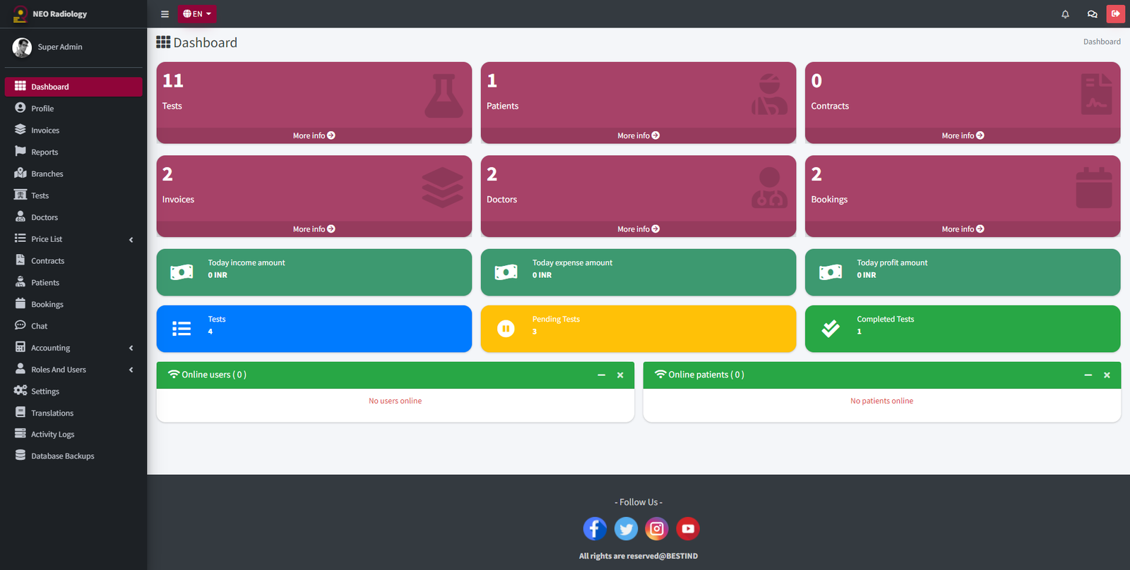
Task: Go to Database Backups in sidebar
Action: [x=62, y=456]
